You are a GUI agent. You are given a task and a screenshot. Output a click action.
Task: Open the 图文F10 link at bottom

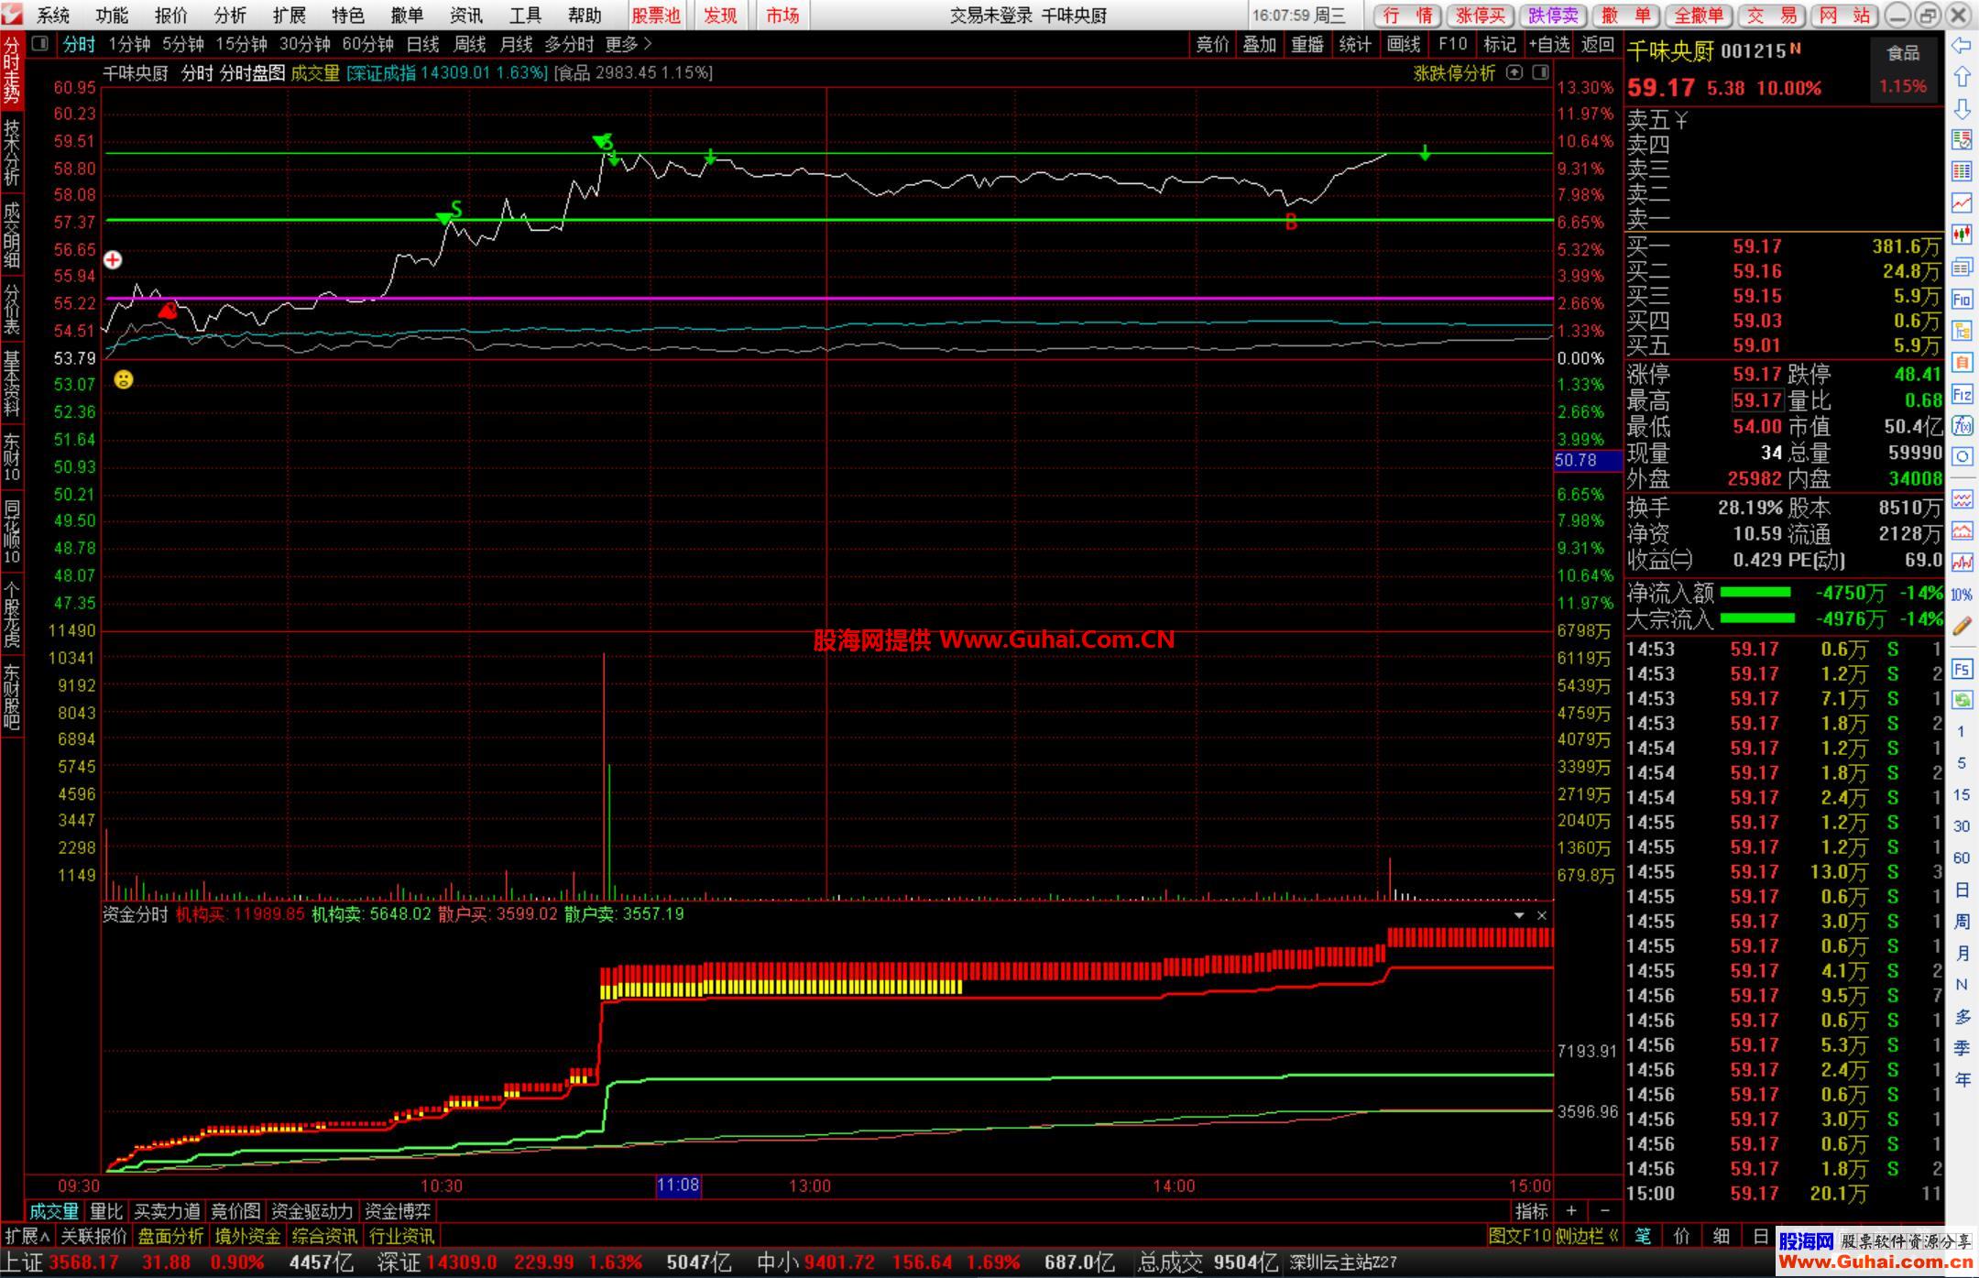(x=1519, y=1236)
